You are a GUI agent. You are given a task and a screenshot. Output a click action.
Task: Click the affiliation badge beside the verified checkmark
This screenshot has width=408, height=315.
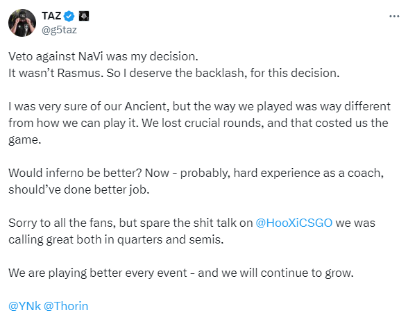(x=84, y=16)
